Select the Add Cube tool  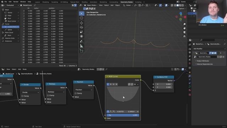(x=82, y=51)
